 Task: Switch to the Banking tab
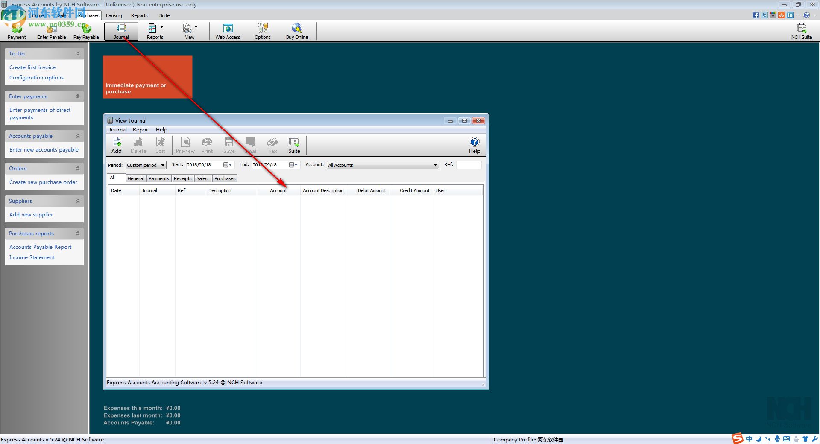click(114, 15)
